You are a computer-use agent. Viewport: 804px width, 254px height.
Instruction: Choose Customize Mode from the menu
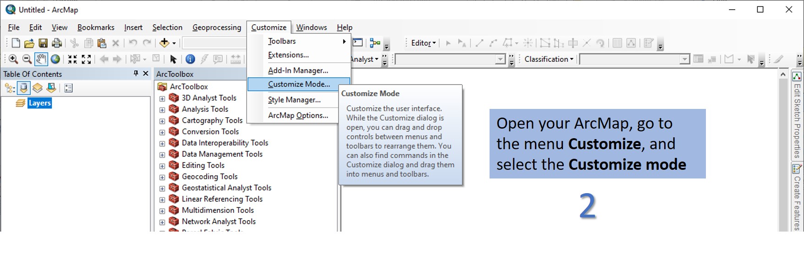298,84
